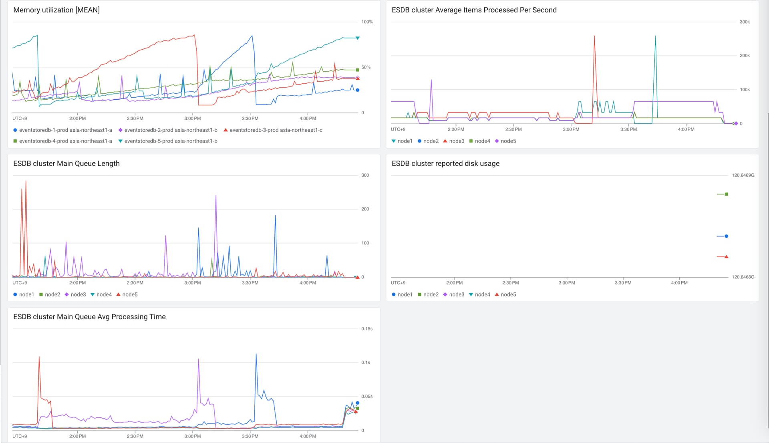Click the 100k axis label in Items Processed chart
Image resolution: width=769 pixels, height=443 pixels.
pyautogui.click(x=745, y=90)
